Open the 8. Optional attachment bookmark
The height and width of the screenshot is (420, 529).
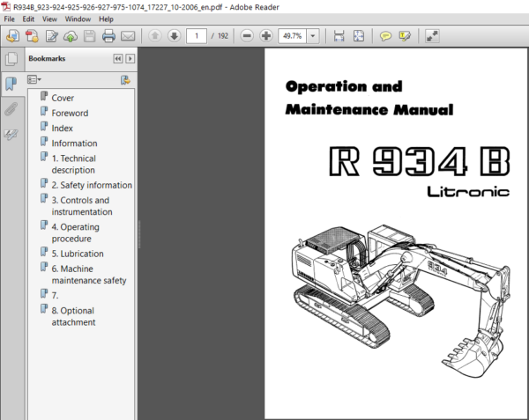pyautogui.click(x=73, y=317)
